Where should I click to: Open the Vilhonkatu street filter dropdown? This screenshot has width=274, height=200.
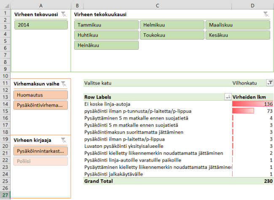point(269,83)
